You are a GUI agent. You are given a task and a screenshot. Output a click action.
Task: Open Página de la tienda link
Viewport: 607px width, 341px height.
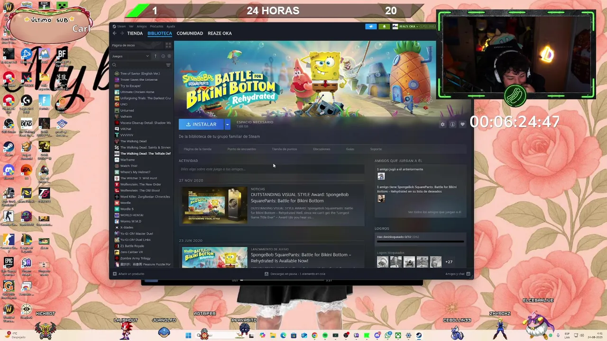pos(197,149)
